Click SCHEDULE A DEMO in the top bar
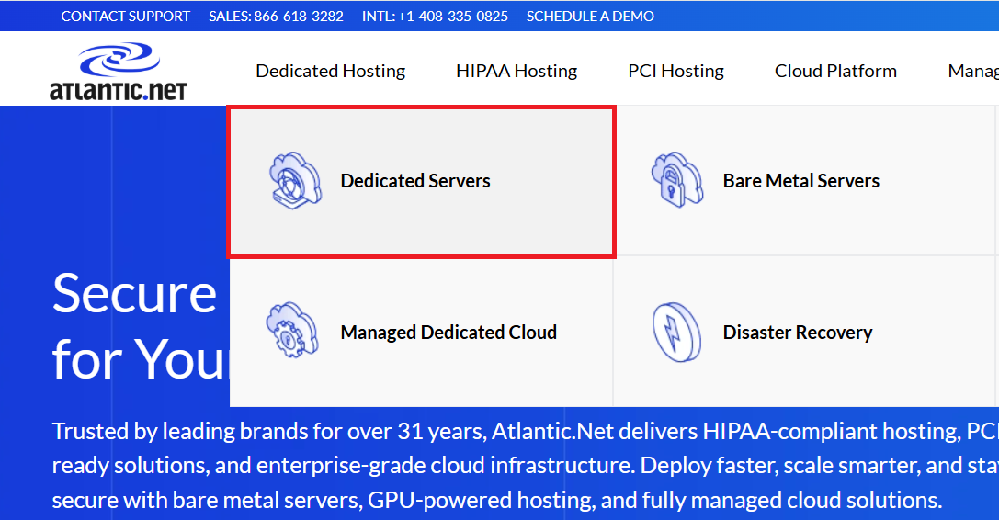Viewport: 999px width, 520px height. coord(590,16)
